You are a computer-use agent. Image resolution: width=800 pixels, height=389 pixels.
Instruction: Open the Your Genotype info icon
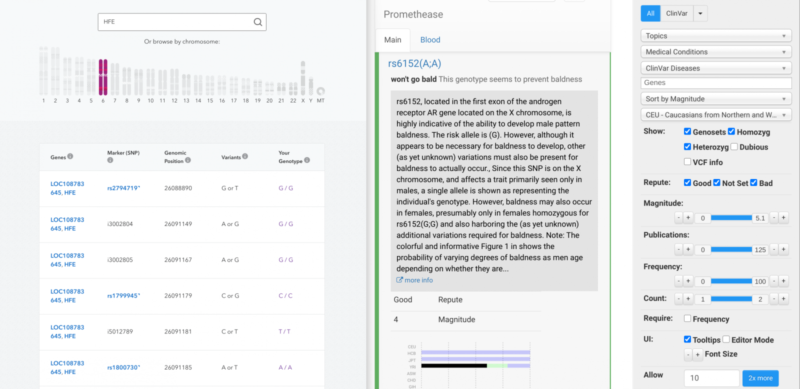307,160
